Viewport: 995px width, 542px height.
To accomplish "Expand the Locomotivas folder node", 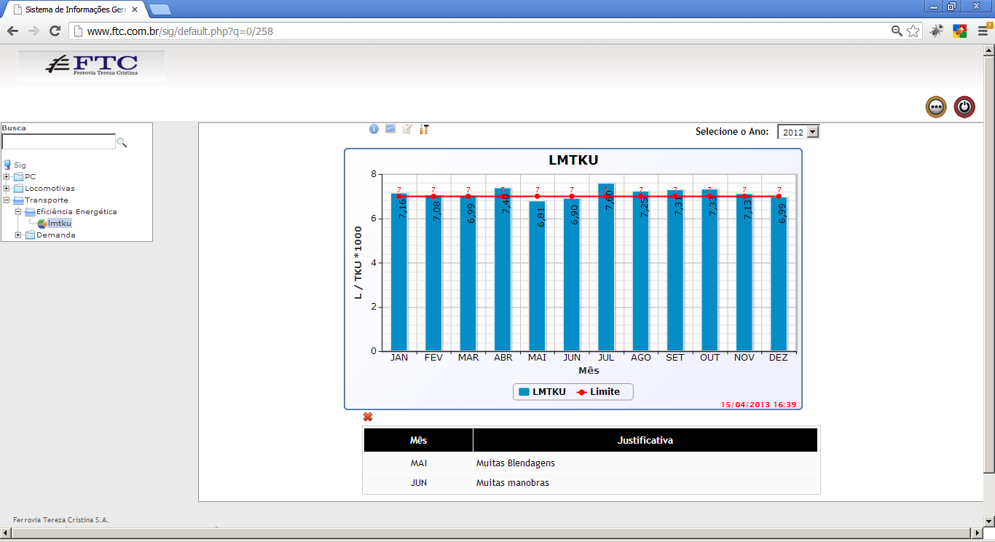I will point(7,189).
